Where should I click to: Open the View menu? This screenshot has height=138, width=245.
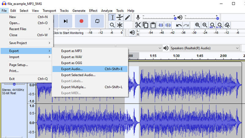[35, 11]
